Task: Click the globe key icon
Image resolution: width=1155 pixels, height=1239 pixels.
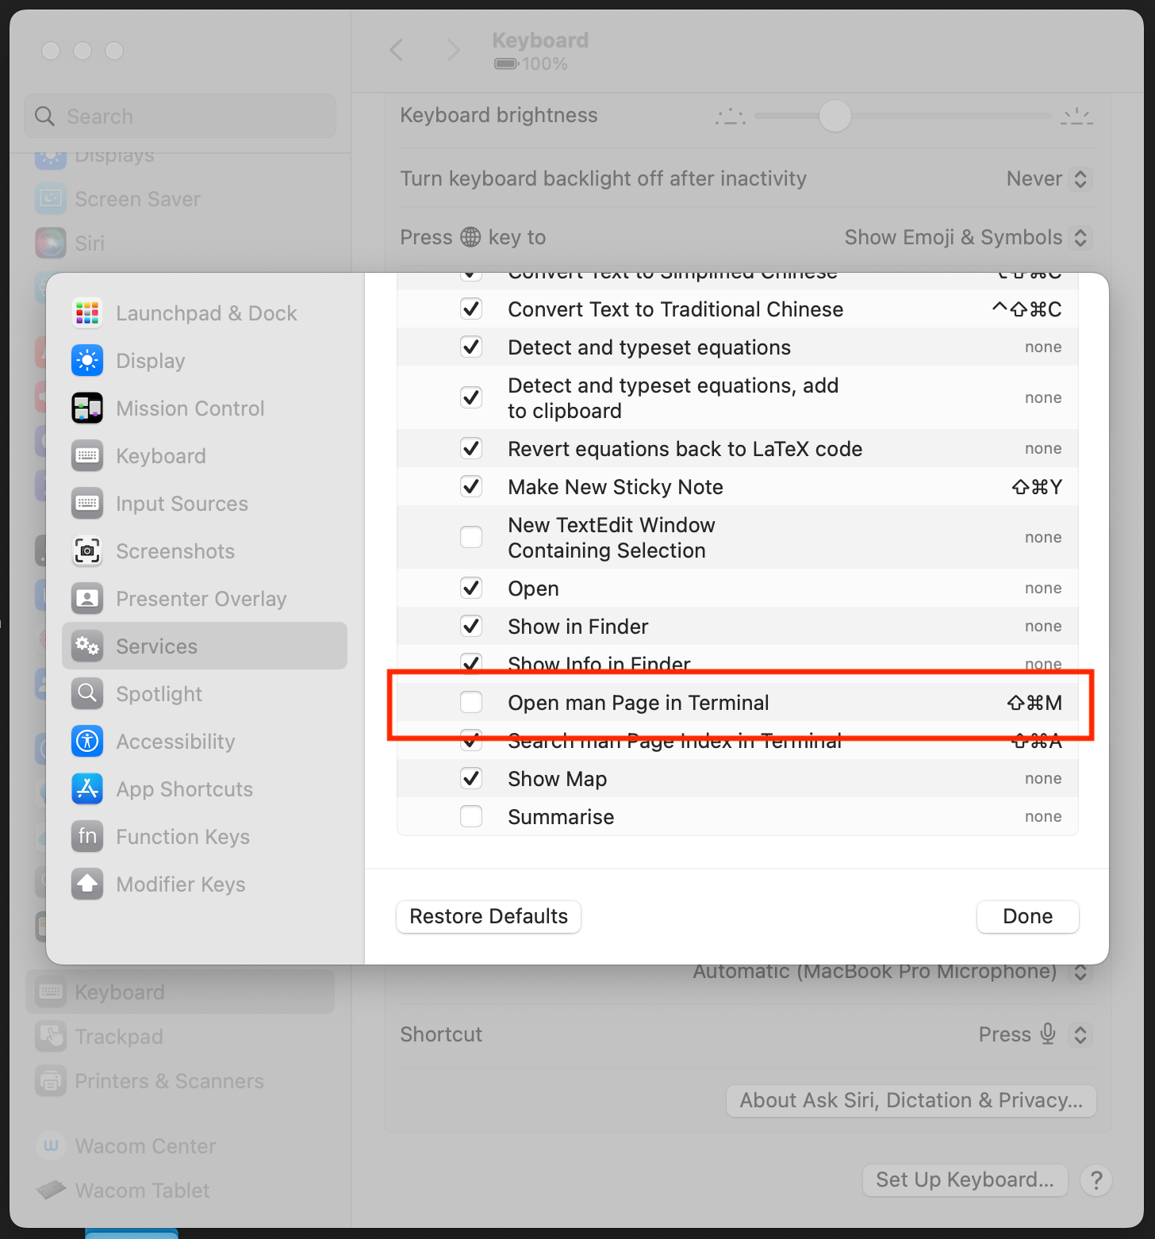Action: [x=470, y=237]
